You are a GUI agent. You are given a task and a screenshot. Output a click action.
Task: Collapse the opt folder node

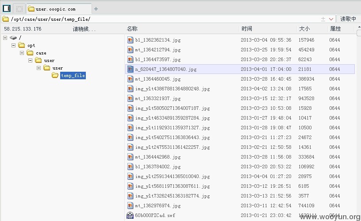(x=14, y=45)
